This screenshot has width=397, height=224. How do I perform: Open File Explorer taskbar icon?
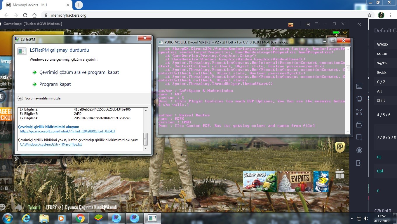coord(44,218)
